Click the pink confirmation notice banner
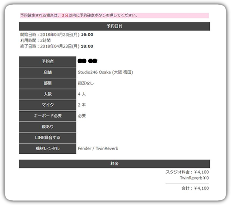 [x=115, y=15]
